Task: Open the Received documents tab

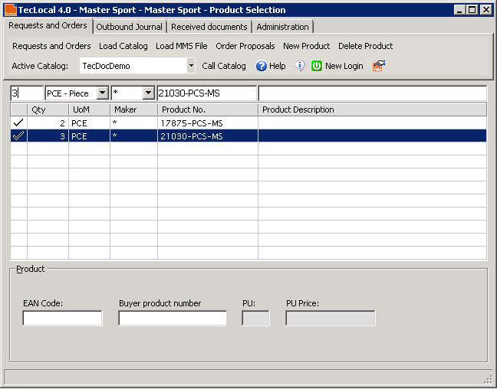Action: (x=209, y=27)
